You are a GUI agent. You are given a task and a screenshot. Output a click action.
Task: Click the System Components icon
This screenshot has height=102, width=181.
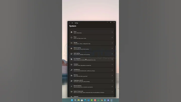coord(71,92)
